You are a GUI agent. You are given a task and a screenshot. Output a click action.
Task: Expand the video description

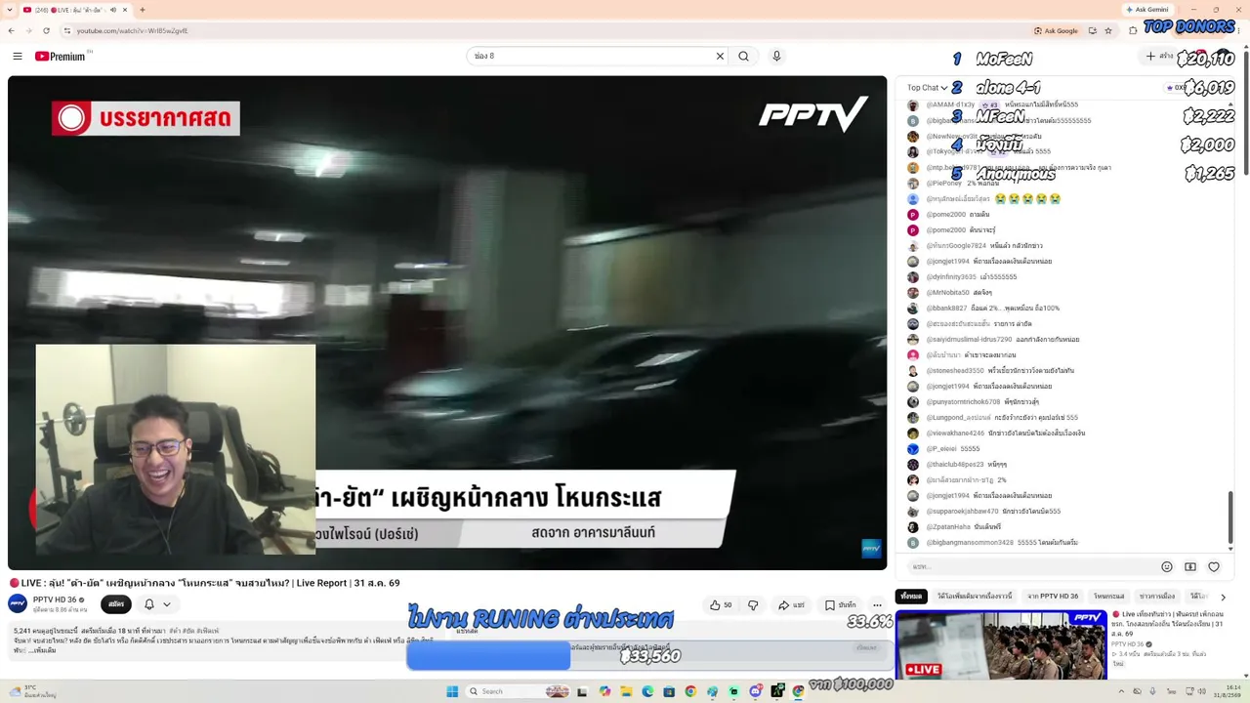tap(44, 650)
